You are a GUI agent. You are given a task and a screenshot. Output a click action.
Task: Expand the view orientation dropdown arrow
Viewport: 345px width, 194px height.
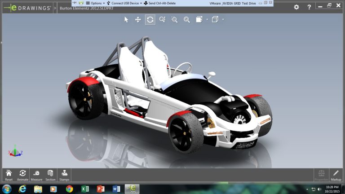coord(207,20)
